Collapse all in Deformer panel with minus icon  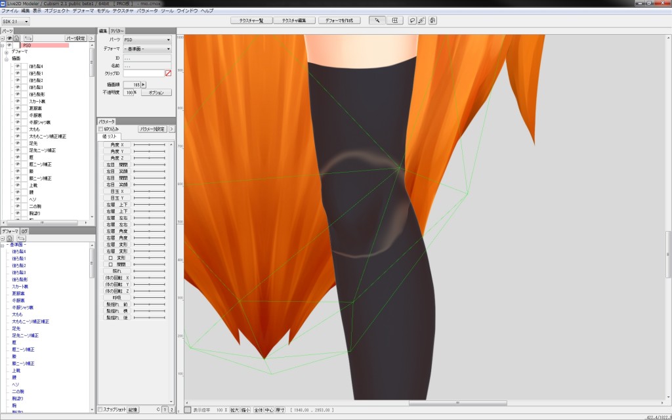click(3, 238)
